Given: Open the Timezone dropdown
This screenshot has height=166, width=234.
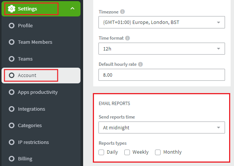Looking at the screenshot, I should (162, 22).
